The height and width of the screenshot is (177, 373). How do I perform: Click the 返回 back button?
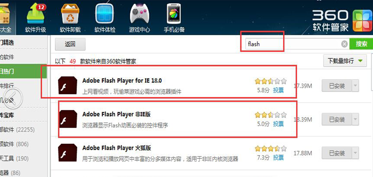click(70, 44)
